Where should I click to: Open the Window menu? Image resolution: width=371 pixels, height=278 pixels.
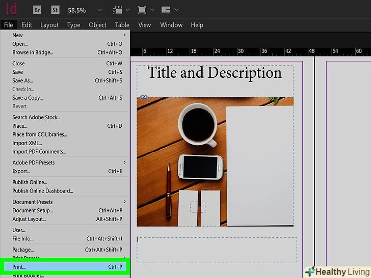171,25
